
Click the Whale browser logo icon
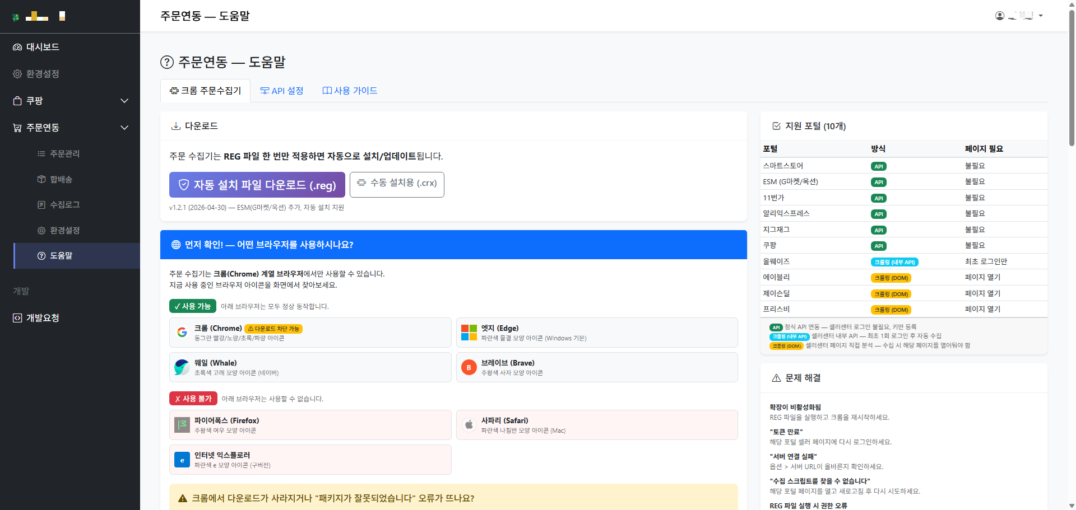point(182,367)
